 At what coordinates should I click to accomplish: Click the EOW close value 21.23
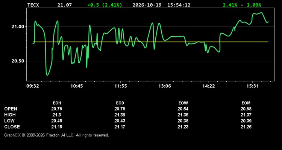tap(183, 127)
